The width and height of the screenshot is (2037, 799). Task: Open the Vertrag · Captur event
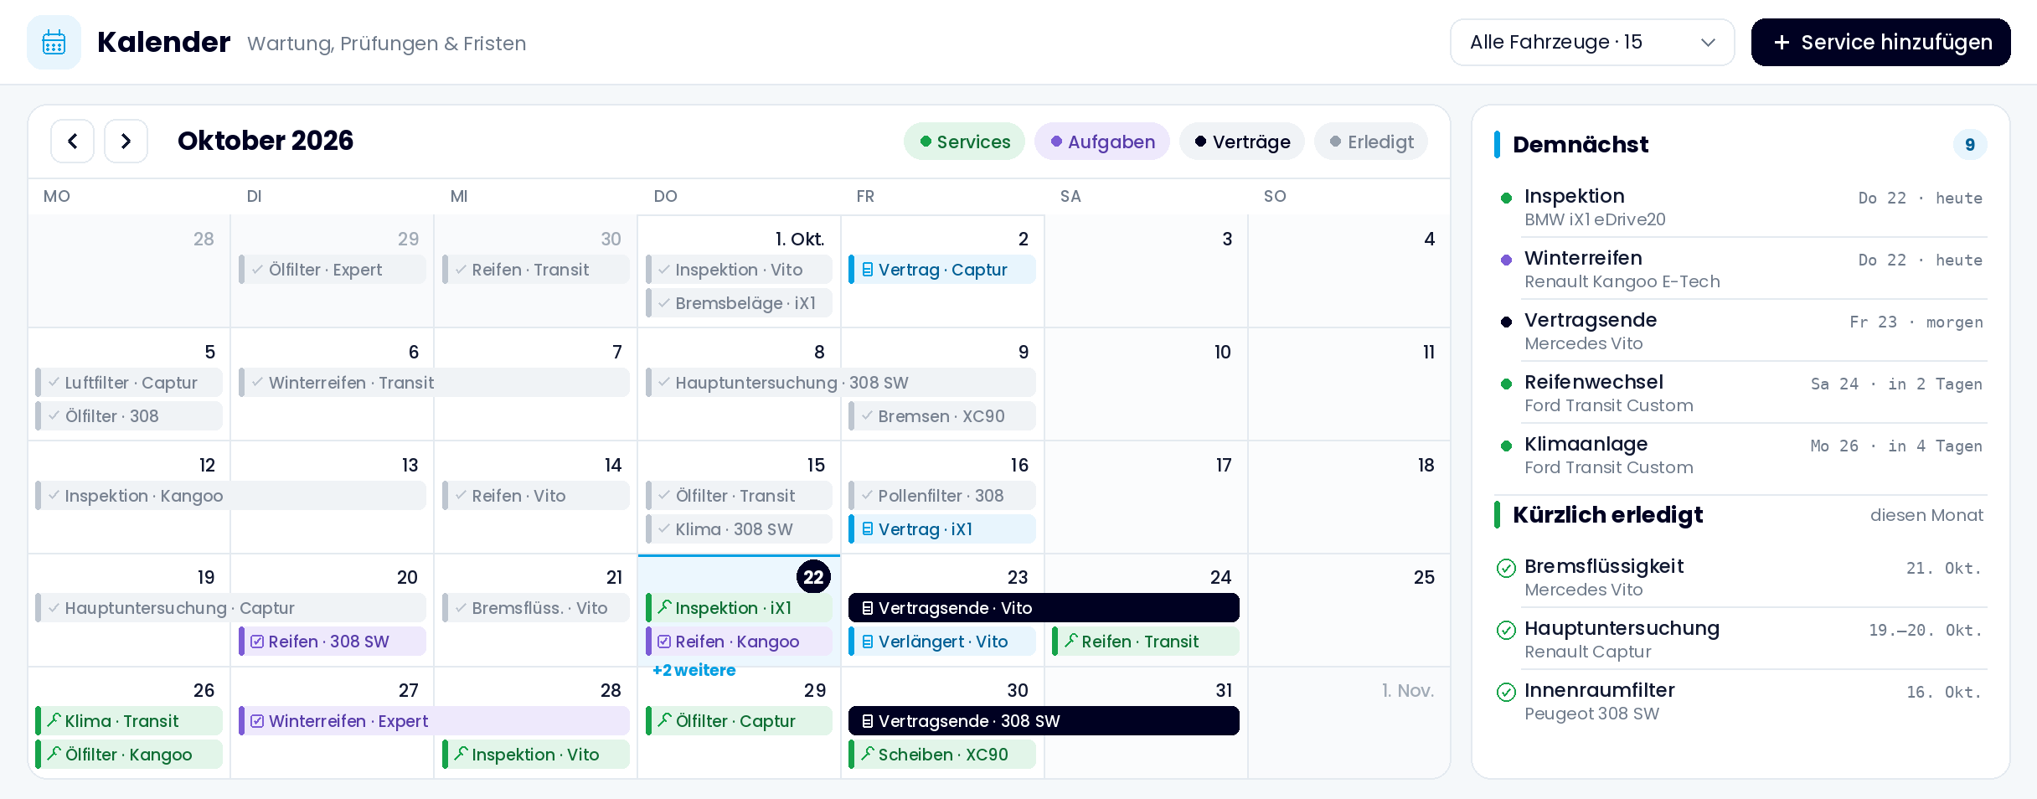[942, 270]
